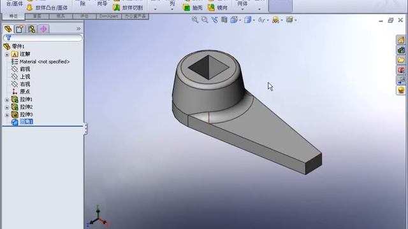The height and width of the screenshot is (229, 408).
Task: Select the highlighted fillet feature in tree
Action: (x=22, y=121)
